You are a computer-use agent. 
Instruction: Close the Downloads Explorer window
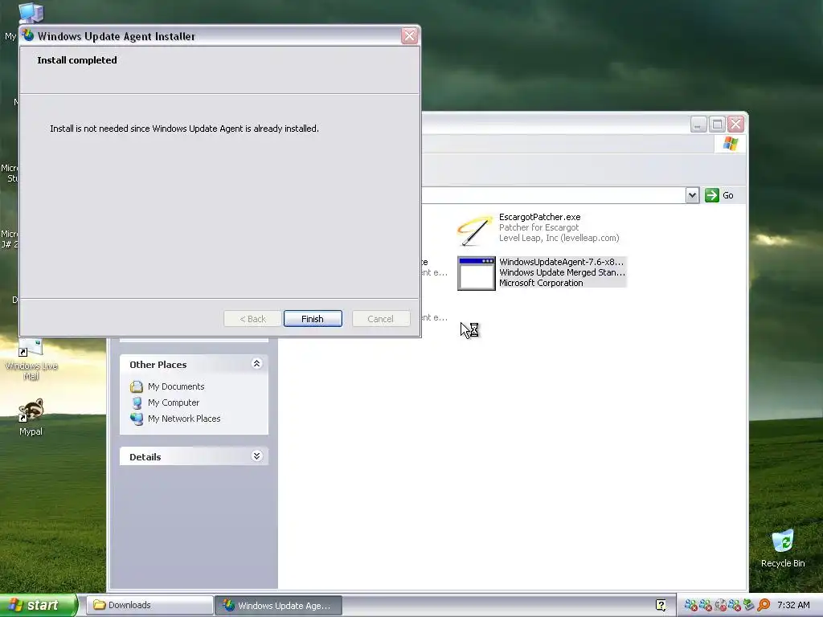click(736, 125)
